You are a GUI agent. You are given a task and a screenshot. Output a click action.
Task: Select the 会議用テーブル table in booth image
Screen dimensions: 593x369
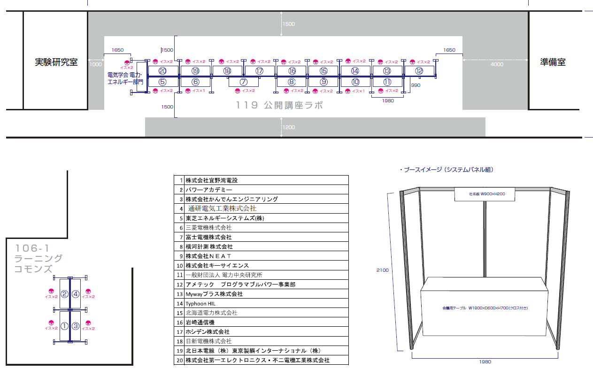tap(484, 308)
